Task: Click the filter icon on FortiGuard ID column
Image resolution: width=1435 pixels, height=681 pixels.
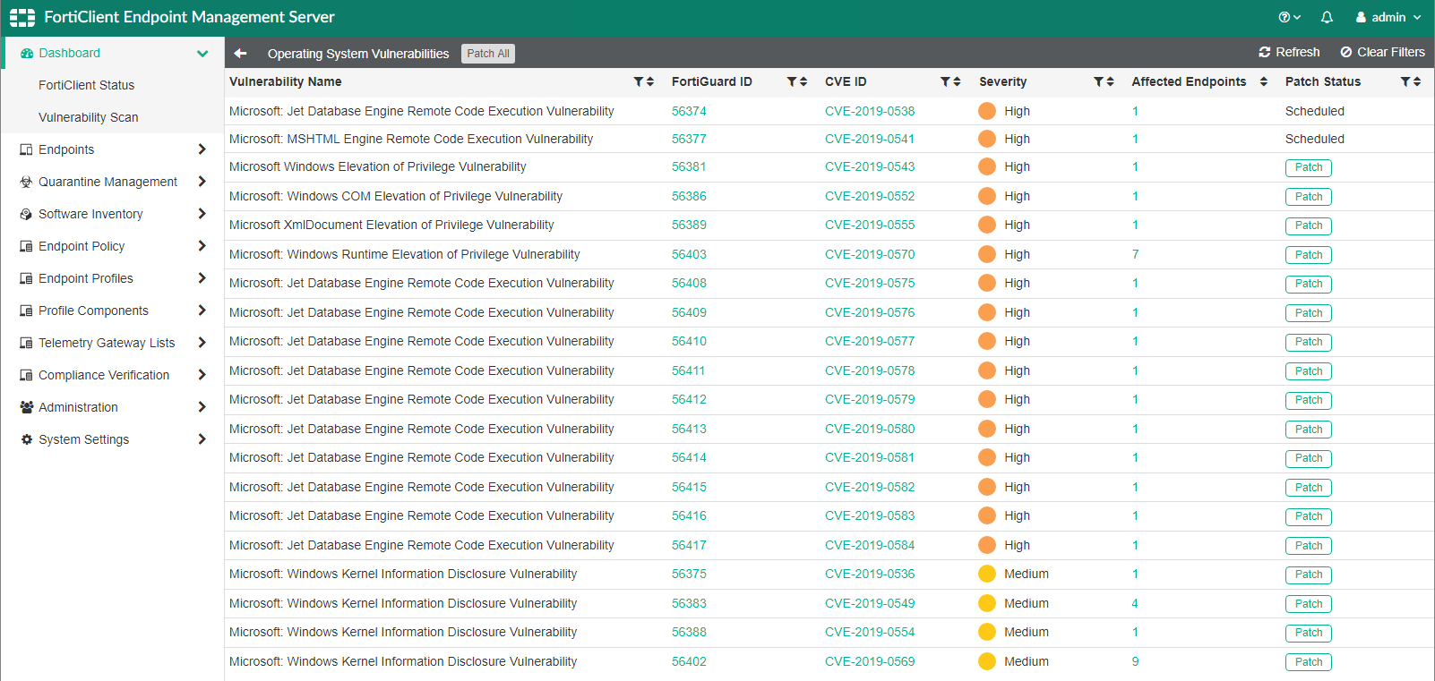Action: click(792, 81)
